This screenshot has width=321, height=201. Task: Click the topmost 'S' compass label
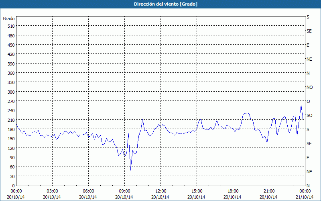pyautogui.click(x=308, y=17)
